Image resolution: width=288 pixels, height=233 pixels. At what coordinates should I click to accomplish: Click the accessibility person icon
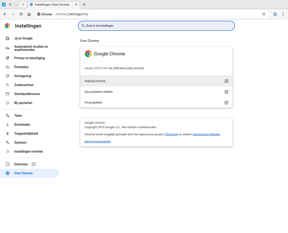8,134
